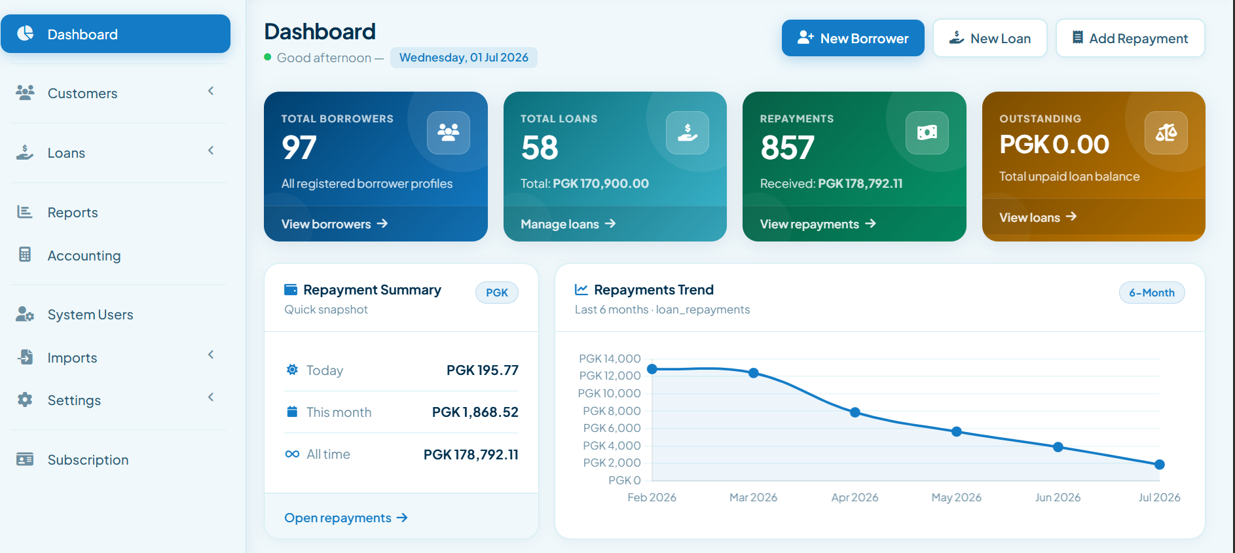Click the Dashboard pie-chart icon in sidebar
Image resolution: width=1235 pixels, height=553 pixels.
pos(25,33)
